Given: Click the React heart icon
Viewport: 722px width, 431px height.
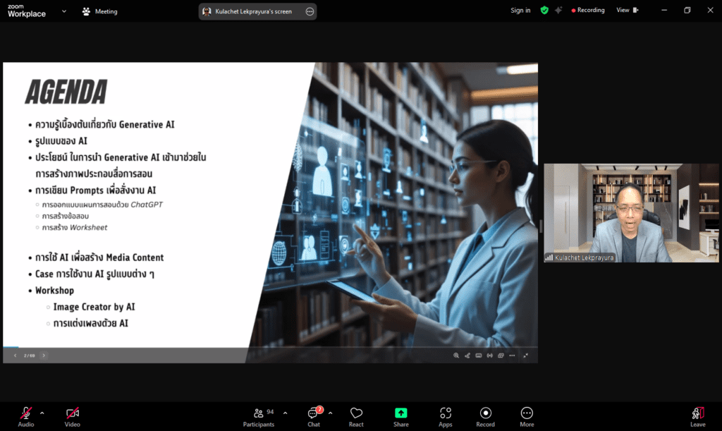Looking at the screenshot, I should tap(356, 416).
